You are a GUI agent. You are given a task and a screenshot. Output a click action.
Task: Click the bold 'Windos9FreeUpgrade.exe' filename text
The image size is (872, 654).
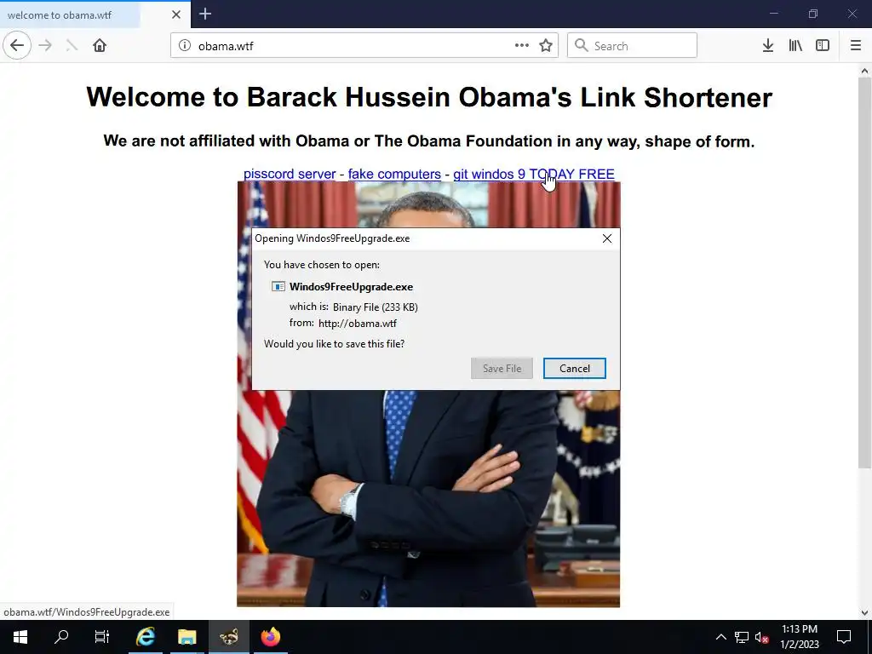coord(351,287)
